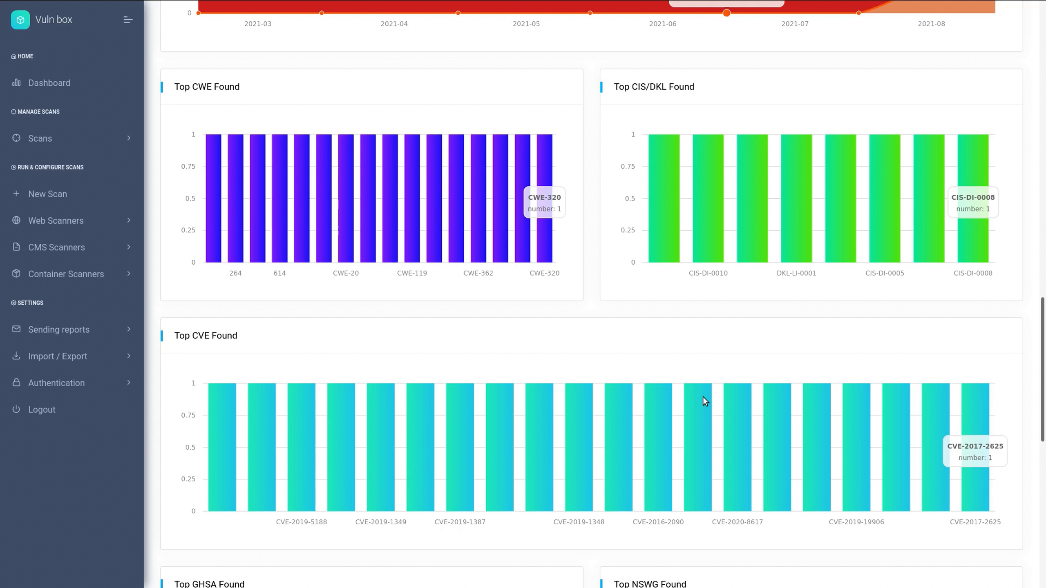The width and height of the screenshot is (1046, 588).
Task: Open the Authentication menu item
Action: (x=72, y=383)
